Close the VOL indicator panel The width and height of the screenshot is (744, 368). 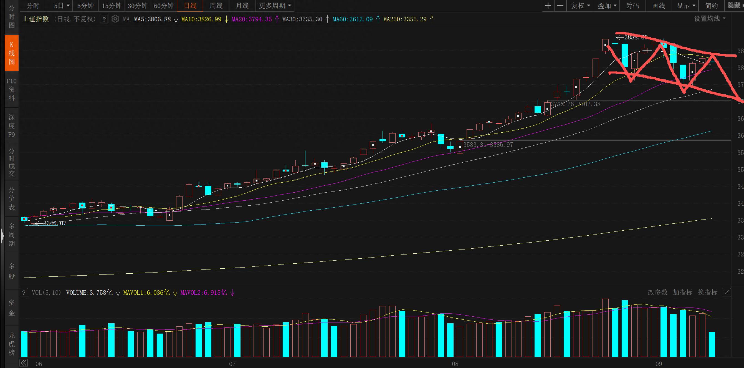coord(727,292)
